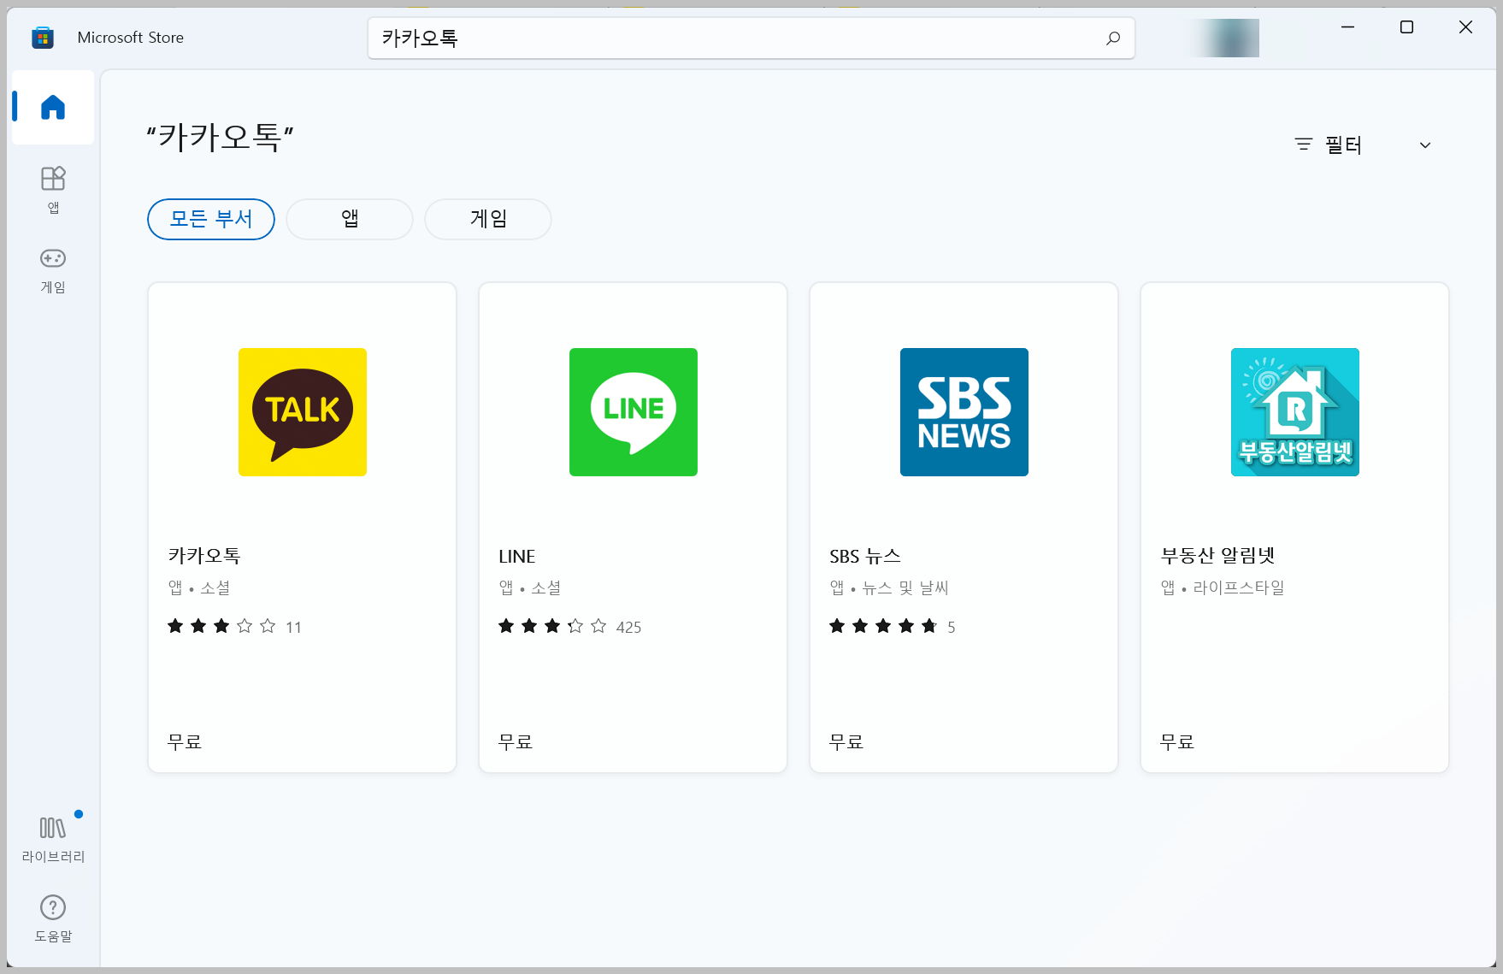Viewport: 1503px width, 974px height.
Task: Click the "카카오톡" search results heading
Action: click(x=221, y=137)
